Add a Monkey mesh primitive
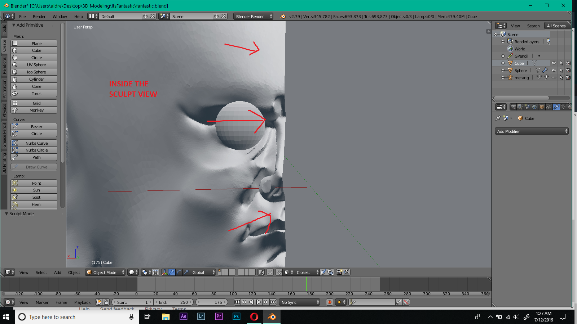 click(34, 110)
